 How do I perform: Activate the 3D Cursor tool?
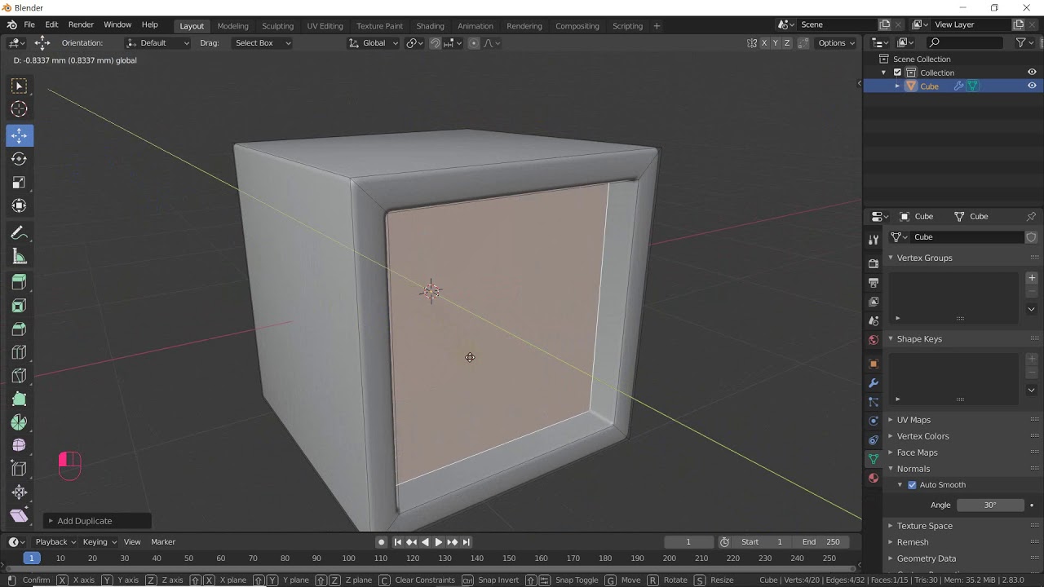[x=20, y=109]
